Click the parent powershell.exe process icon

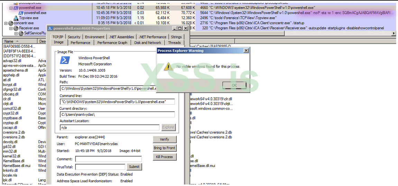16,8
